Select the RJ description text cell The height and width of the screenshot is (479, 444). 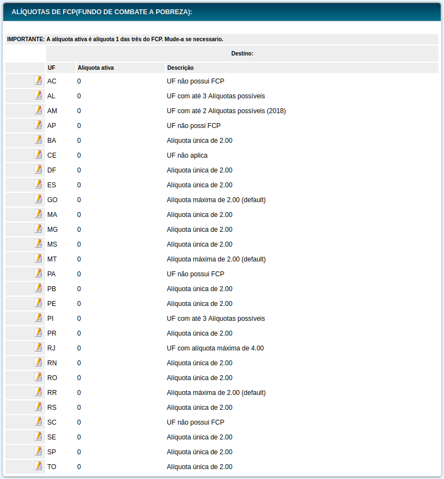click(215, 348)
